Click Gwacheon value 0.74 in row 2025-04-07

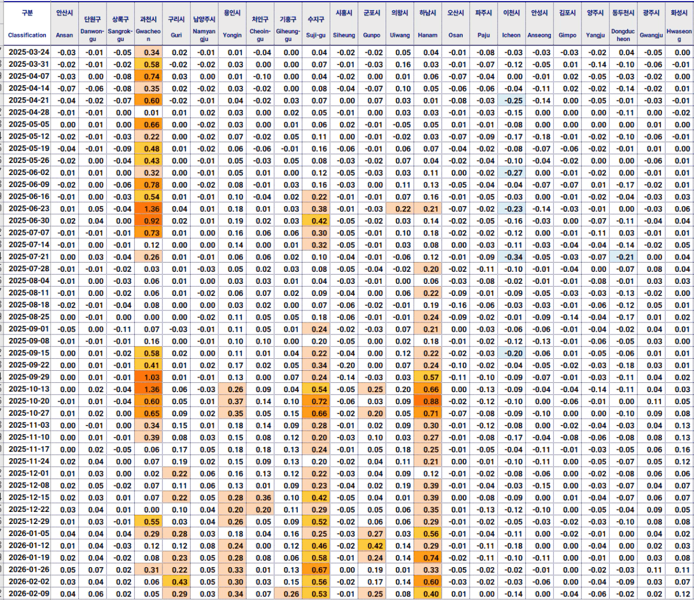[149, 77]
